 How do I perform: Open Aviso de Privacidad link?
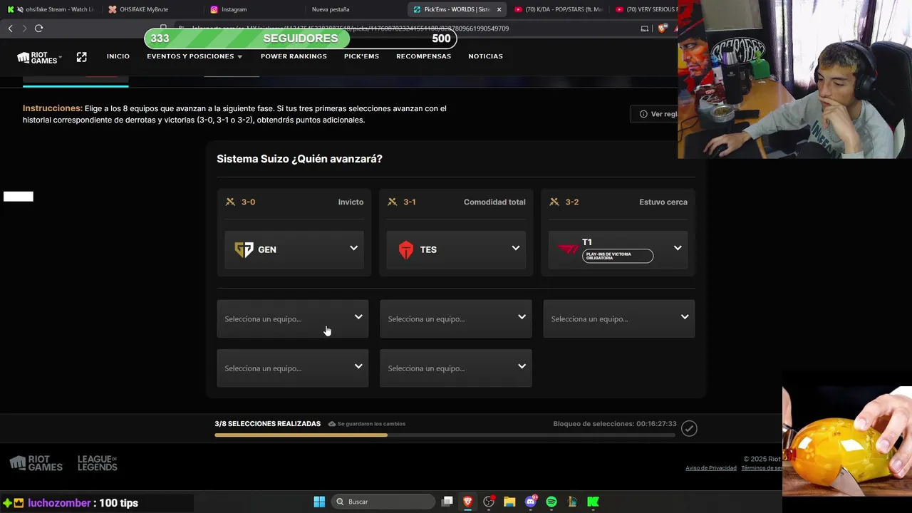(711, 468)
